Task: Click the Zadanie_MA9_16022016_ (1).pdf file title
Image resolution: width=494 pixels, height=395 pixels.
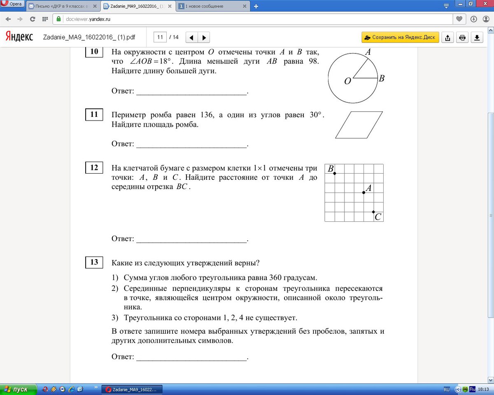Action: [89, 37]
